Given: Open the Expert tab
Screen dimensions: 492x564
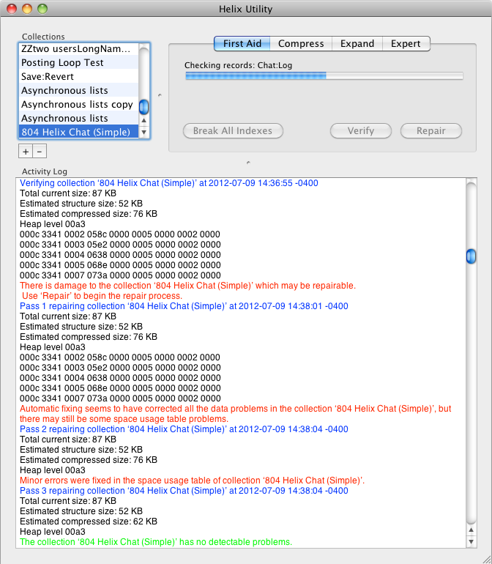Looking at the screenshot, I should [x=406, y=44].
